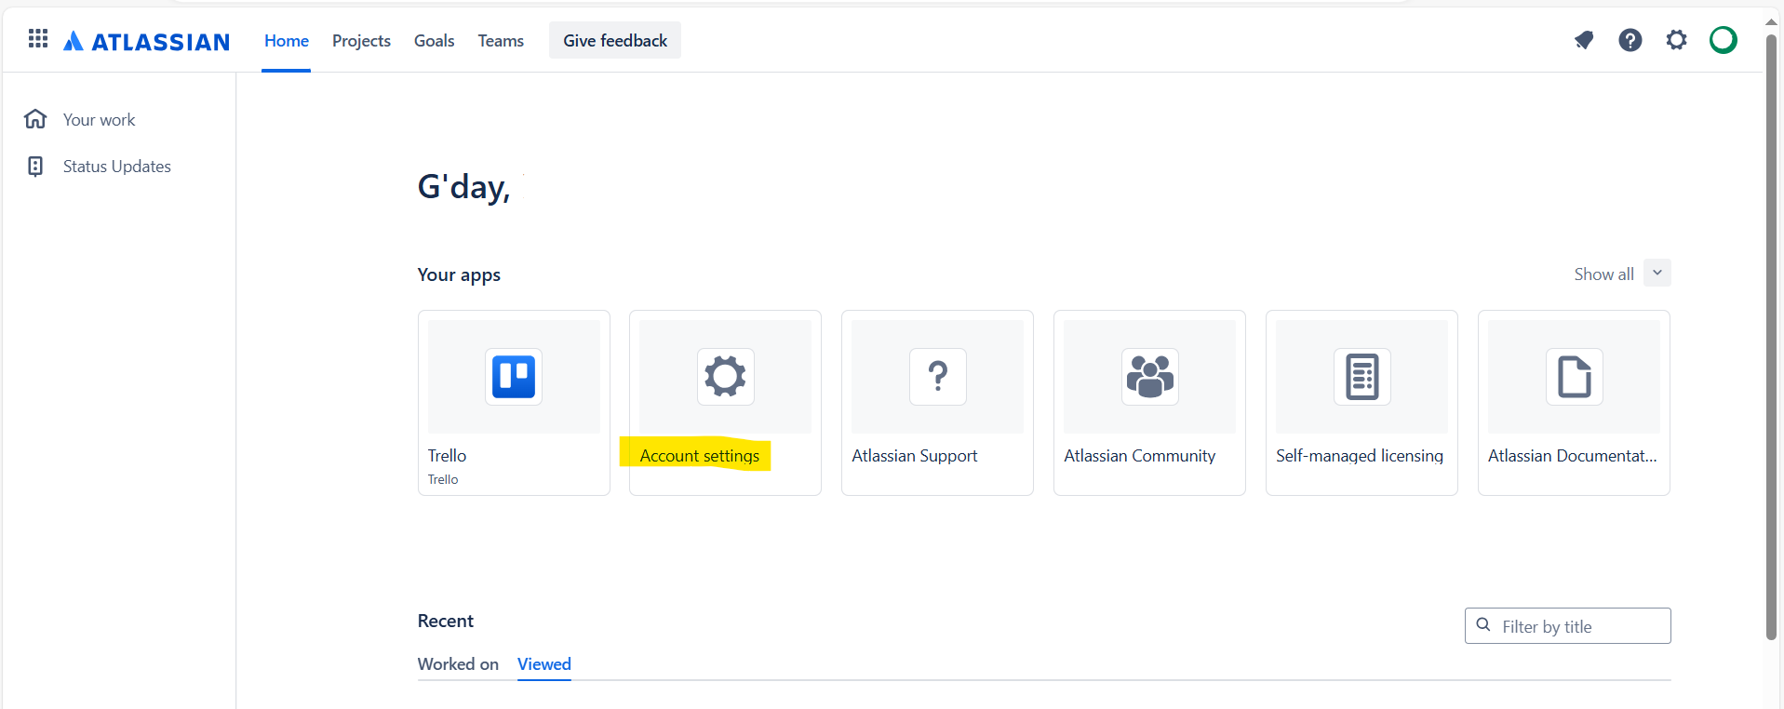Click the scrollbar up arrow
This screenshot has width=1784, height=709.
(1772, 22)
